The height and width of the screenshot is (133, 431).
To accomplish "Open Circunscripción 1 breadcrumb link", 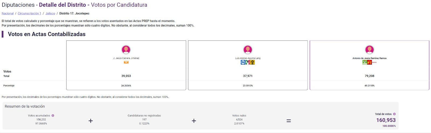I will (x=29, y=13).
